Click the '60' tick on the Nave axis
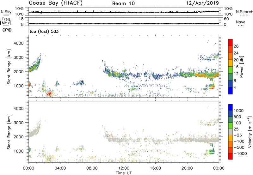This screenshot has width=253, height=175. 226,19
